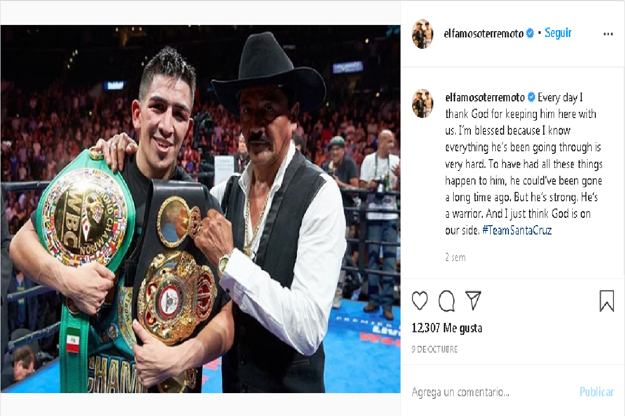Click the verified badge in the caption
This screenshot has height=416, width=625.
[532, 97]
